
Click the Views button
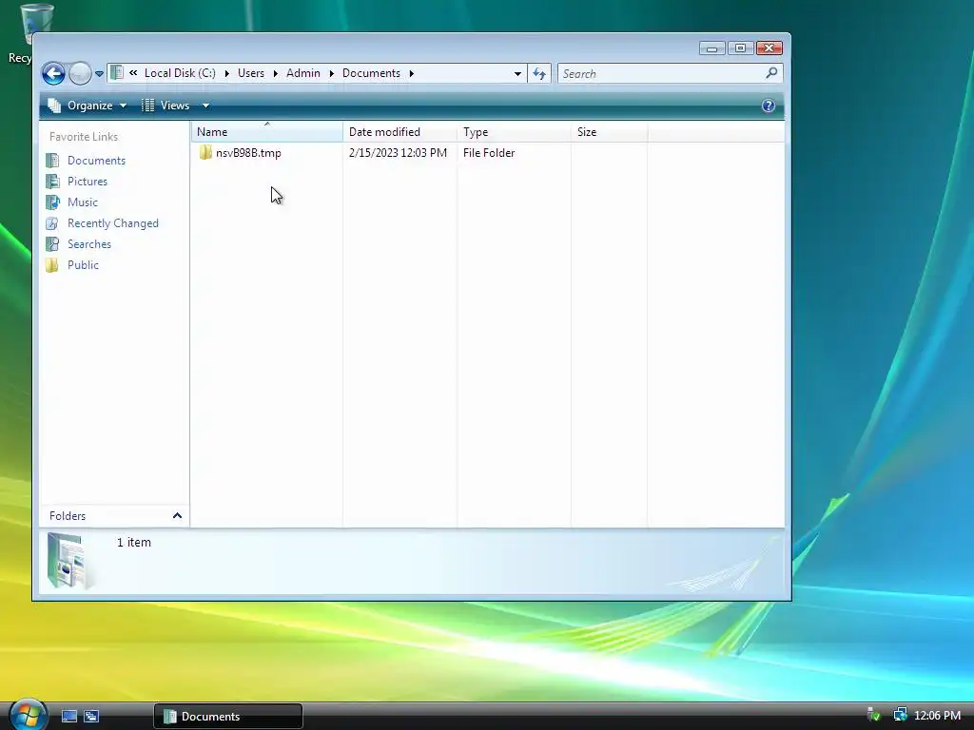tap(166, 106)
